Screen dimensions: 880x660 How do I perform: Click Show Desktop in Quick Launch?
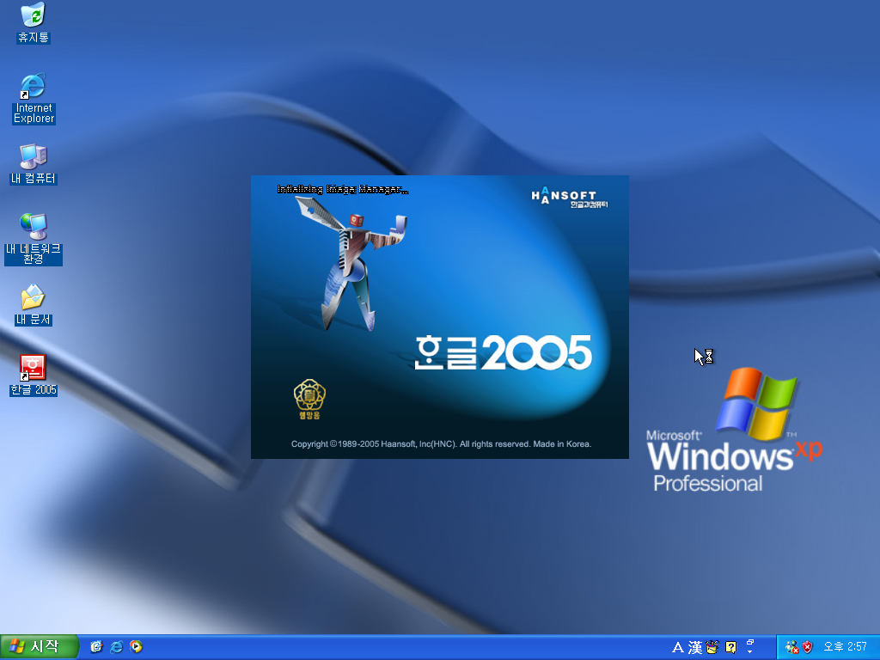(96, 647)
